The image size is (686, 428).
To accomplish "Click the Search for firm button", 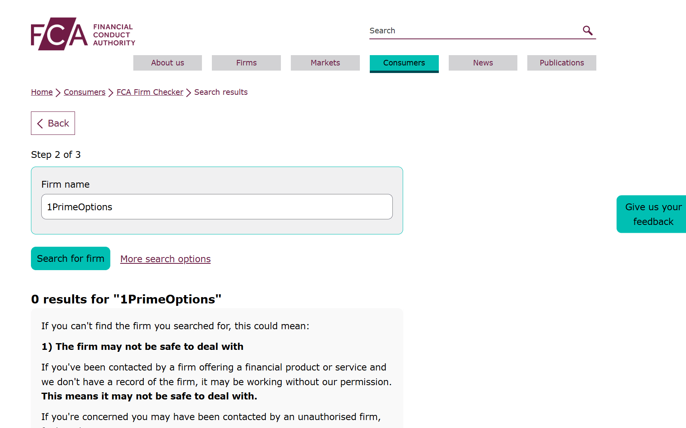I will (x=71, y=258).
